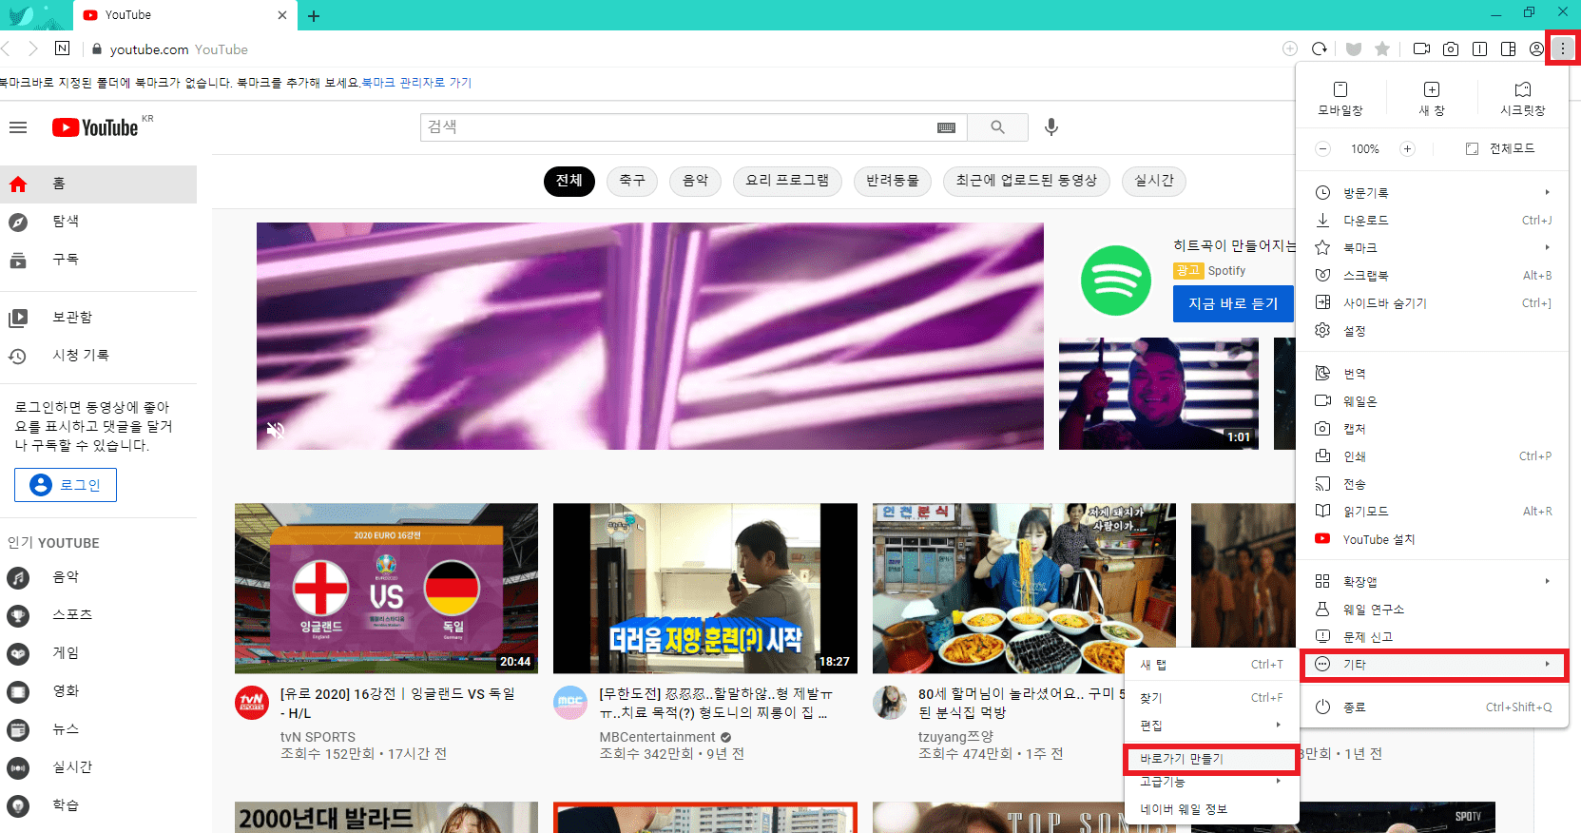Select the 축구 category chip
Screen dimensions: 1581x833
[632, 181]
